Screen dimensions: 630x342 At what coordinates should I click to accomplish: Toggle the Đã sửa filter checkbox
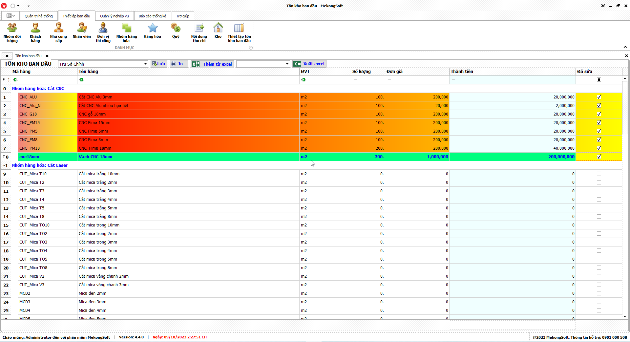click(x=599, y=79)
